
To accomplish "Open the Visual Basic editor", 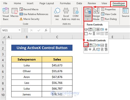I will pos(6,14).
